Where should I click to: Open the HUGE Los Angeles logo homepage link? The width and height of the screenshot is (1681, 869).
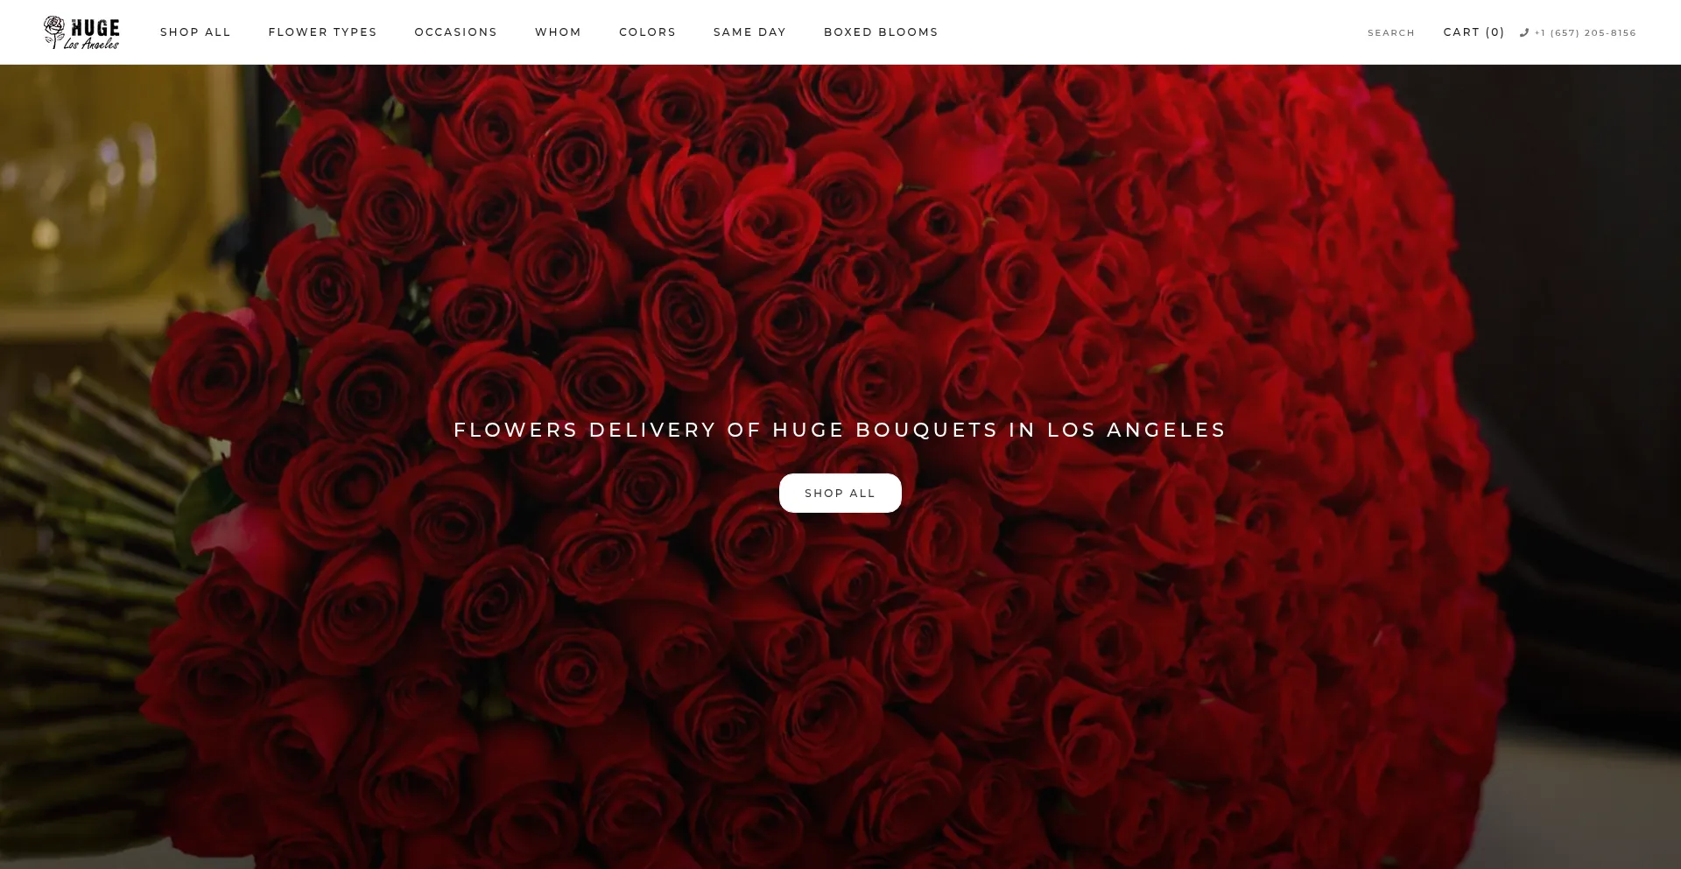pyautogui.click(x=81, y=32)
